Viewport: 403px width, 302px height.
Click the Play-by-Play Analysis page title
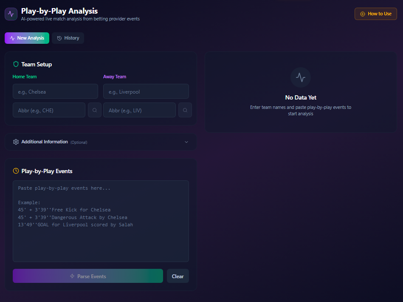[x=59, y=11]
